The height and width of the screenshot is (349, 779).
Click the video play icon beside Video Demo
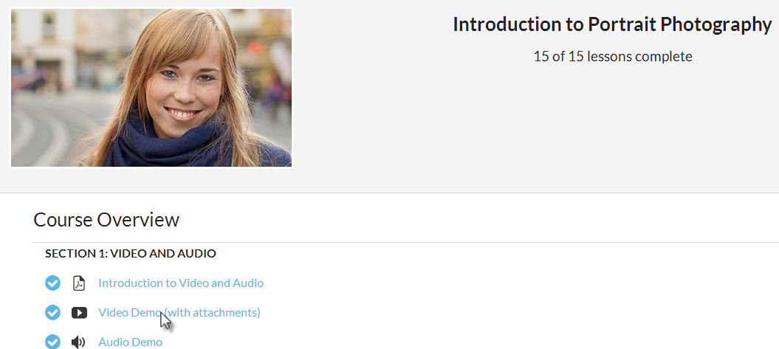(79, 313)
